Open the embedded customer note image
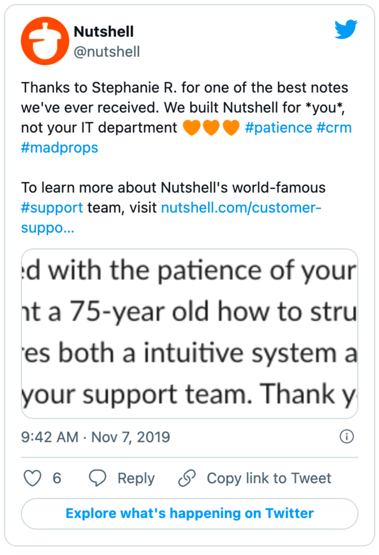This screenshot has width=379, height=555. point(189,333)
